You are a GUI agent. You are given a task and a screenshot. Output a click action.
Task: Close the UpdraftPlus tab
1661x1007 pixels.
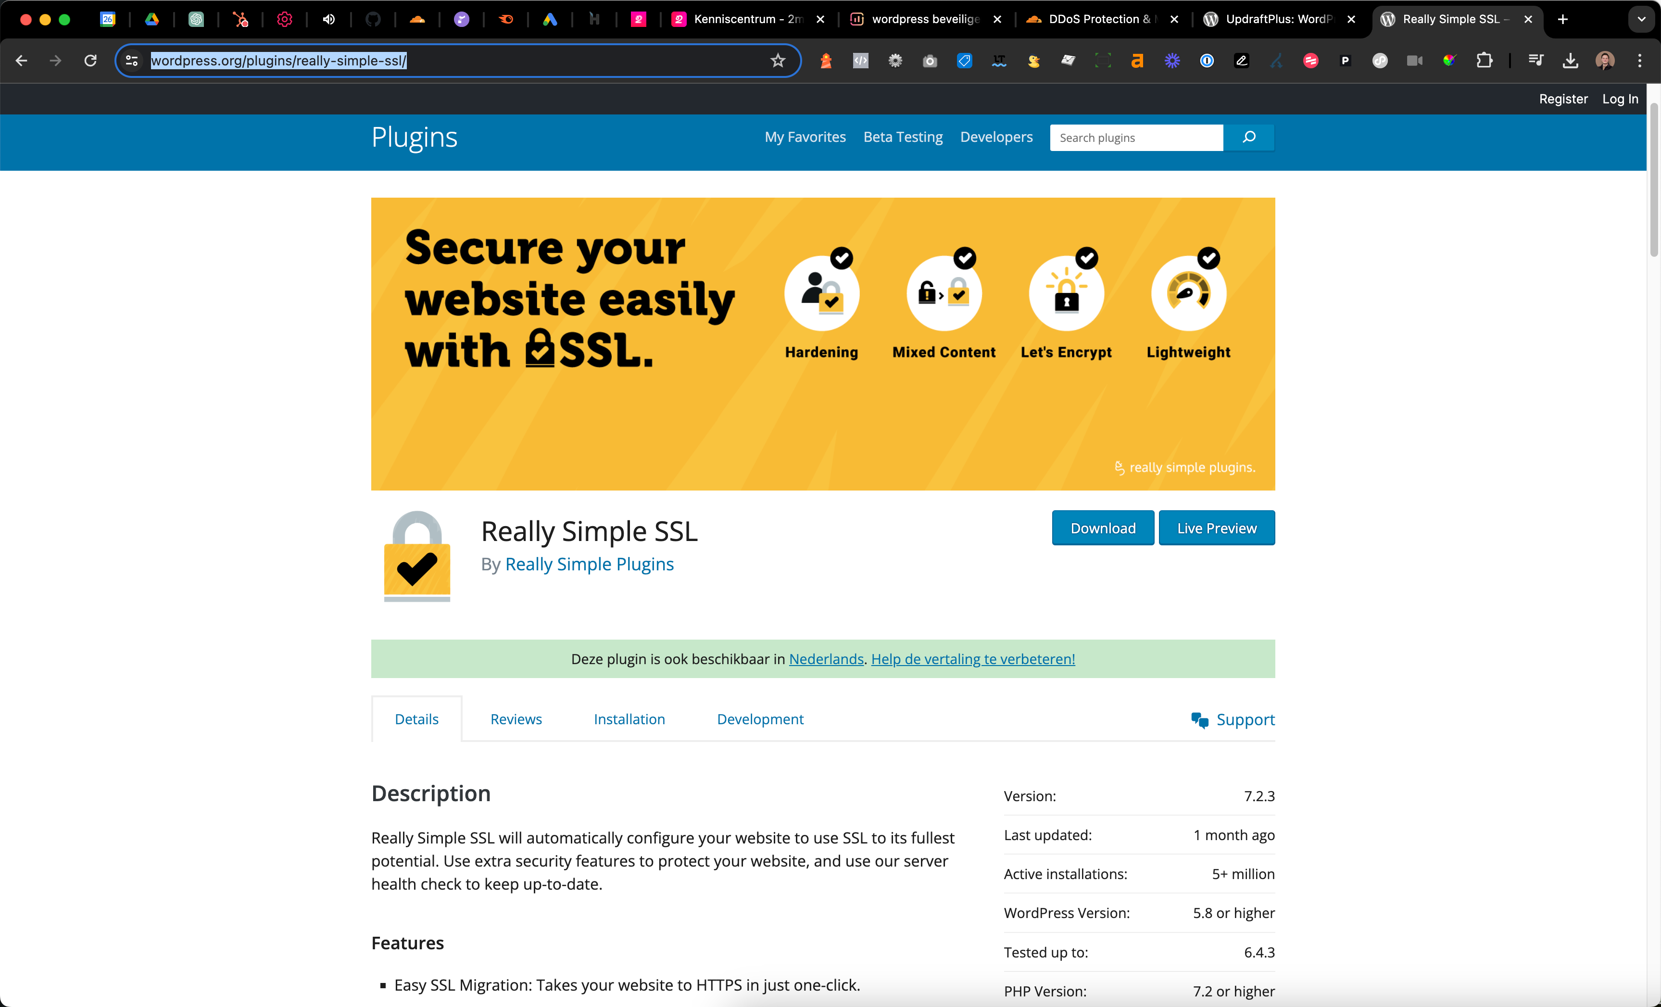pos(1351,19)
